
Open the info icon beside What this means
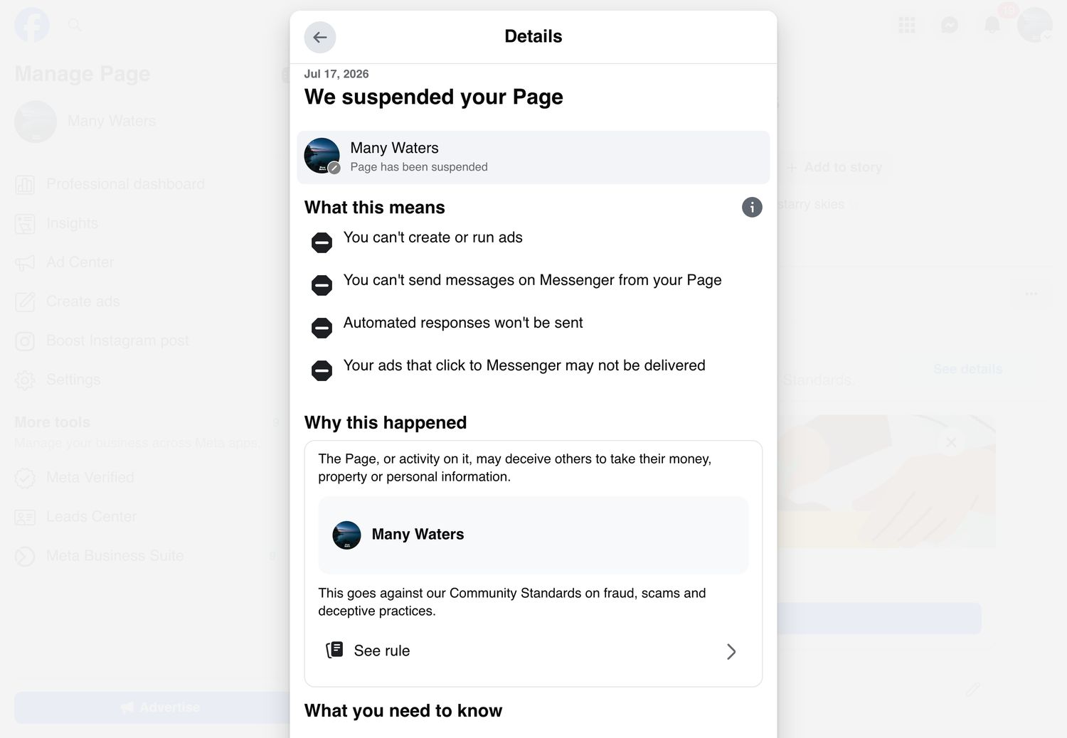(x=752, y=207)
